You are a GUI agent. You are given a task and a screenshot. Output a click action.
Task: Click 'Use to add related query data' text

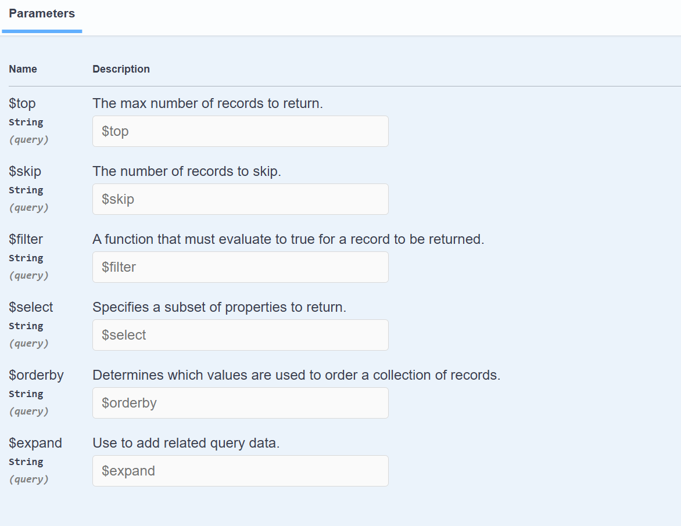pyautogui.click(x=186, y=443)
